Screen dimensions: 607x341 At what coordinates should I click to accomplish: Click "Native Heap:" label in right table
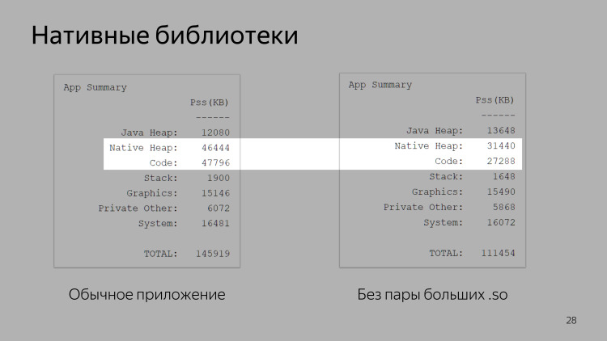tap(429, 145)
